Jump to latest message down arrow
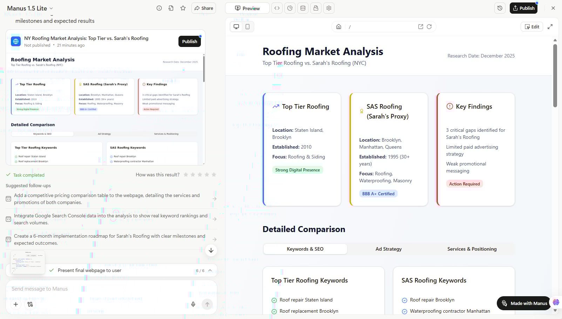The image size is (562, 319). pos(211,250)
